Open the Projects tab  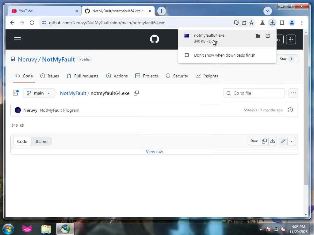[x=147, y=76]
